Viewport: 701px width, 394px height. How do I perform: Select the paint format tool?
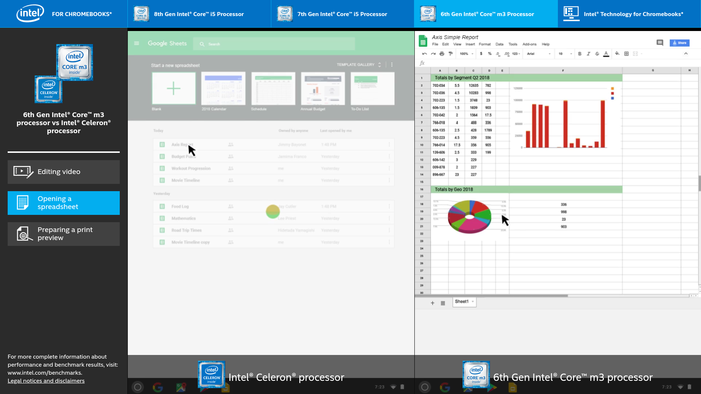click(x=451, y=54)
